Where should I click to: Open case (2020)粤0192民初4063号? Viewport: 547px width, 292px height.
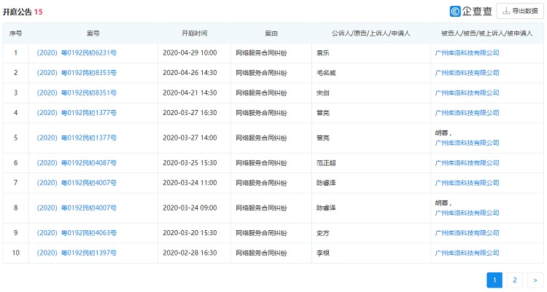(x=77, y=233)
